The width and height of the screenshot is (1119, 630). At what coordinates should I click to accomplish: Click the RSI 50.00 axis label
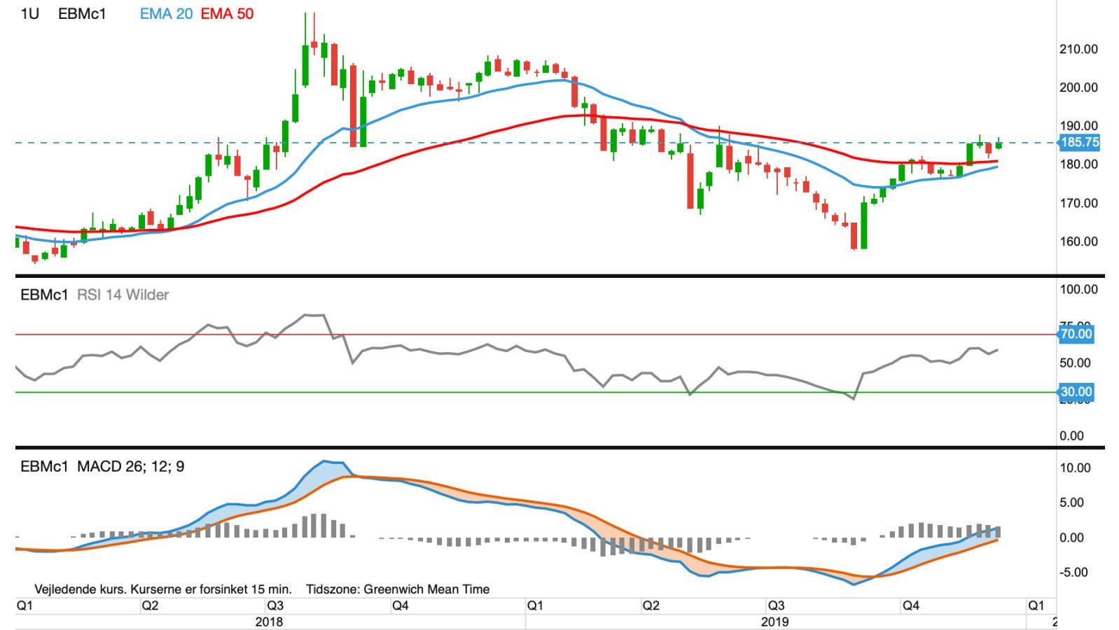(1075, 363)
